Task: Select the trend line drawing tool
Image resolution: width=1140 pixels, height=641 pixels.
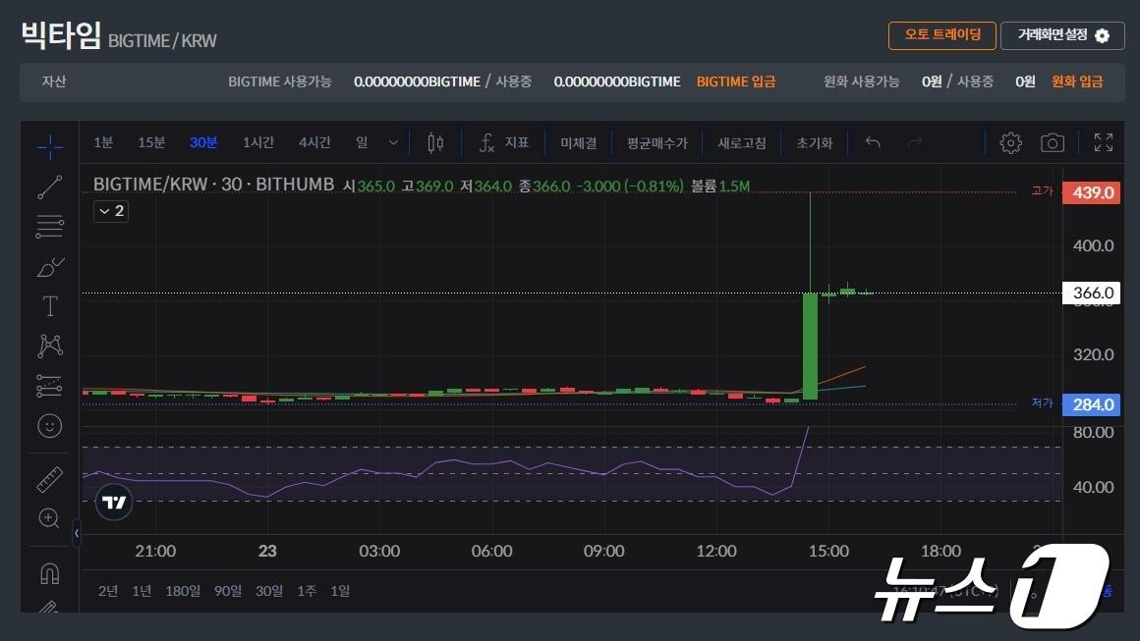Action: coord(49,186)
